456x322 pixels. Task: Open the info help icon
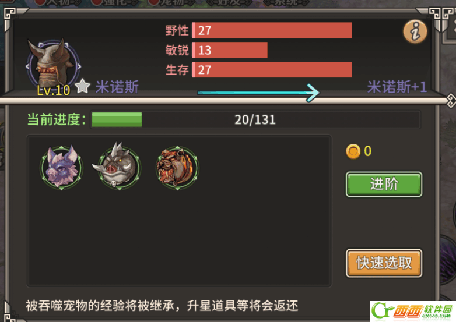tap(415, 31)
